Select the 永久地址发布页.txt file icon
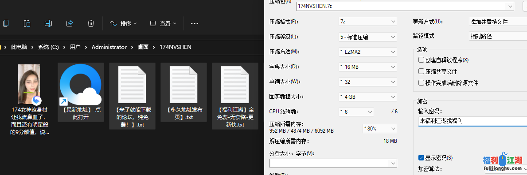 click(183, 84)
